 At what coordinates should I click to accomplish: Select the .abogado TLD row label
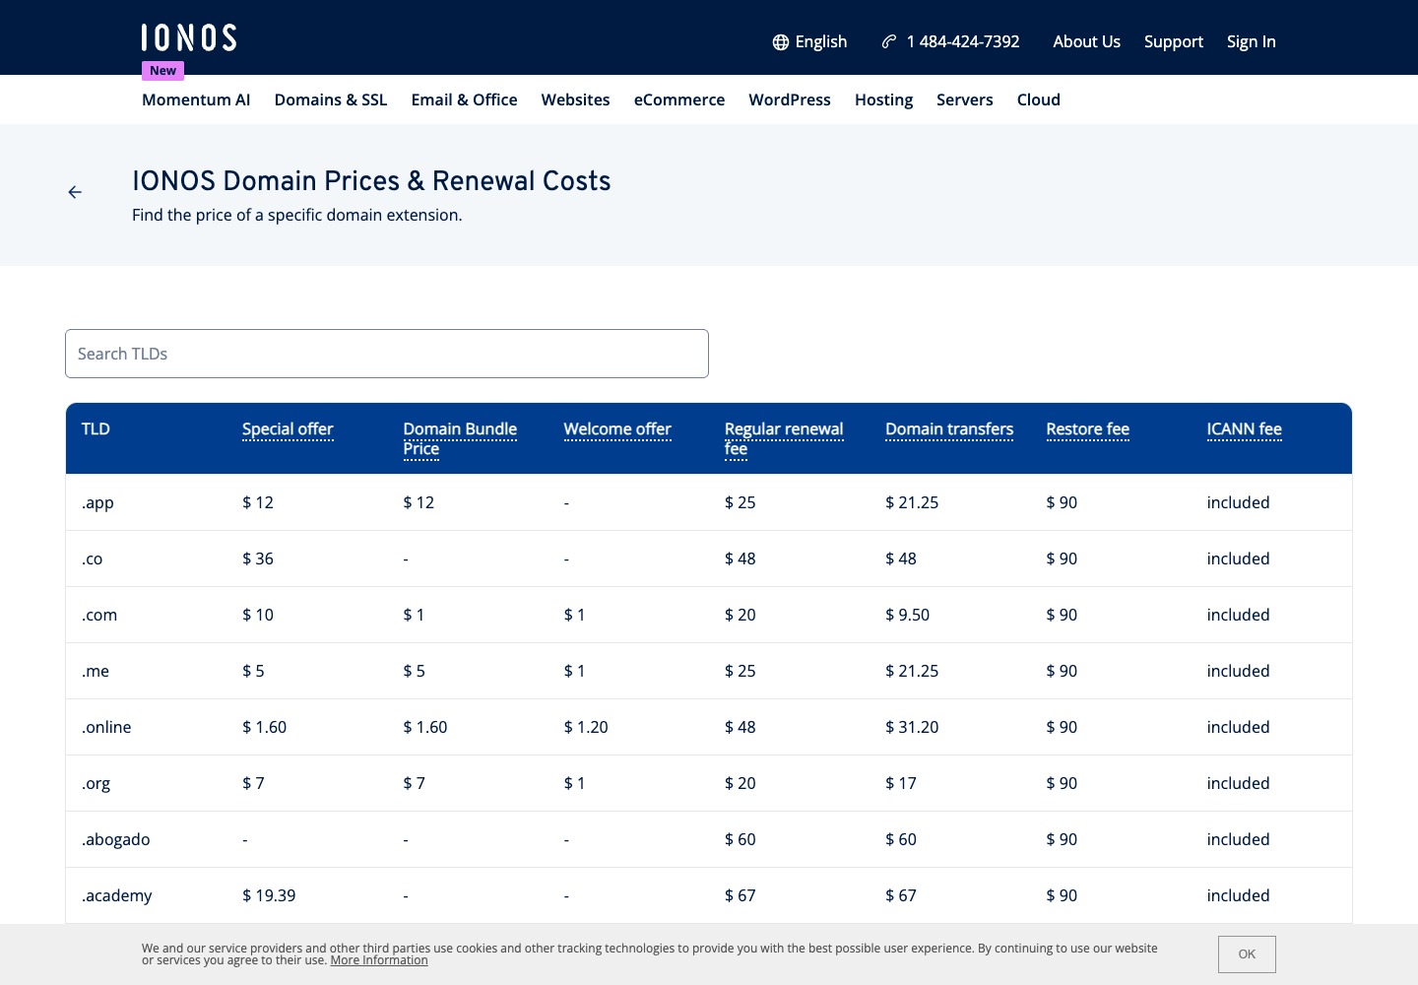[x=116, y=839]
